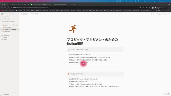Open the study bookmarks folder
Screen dimensions: 171x96
point(52,10)
